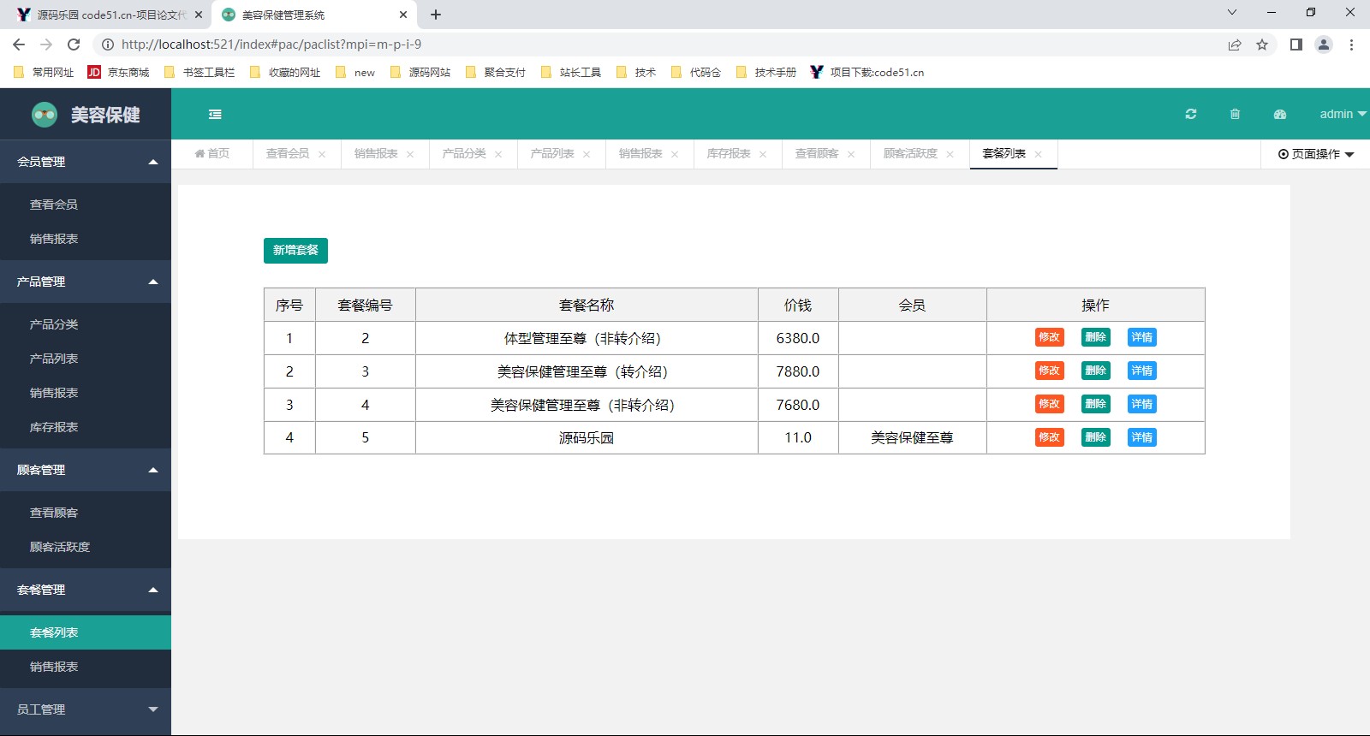The width and height of the screenshot is (1370, 736).
Task: Switch to the 库存报表 tab
Action: (x=729, y=153)
